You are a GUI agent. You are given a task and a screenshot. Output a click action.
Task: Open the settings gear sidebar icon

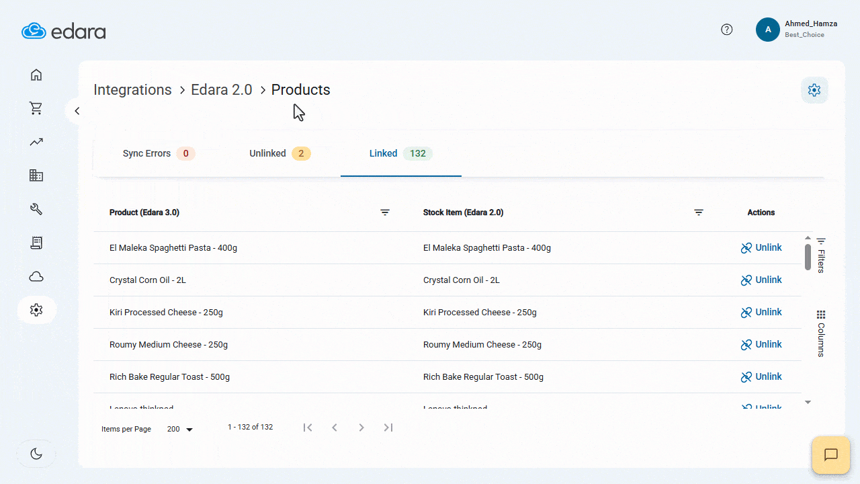(x=36, y=310)
